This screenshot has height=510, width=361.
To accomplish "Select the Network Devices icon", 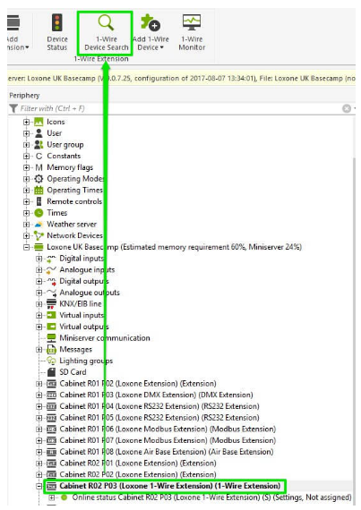I will (x=39, y=236).
